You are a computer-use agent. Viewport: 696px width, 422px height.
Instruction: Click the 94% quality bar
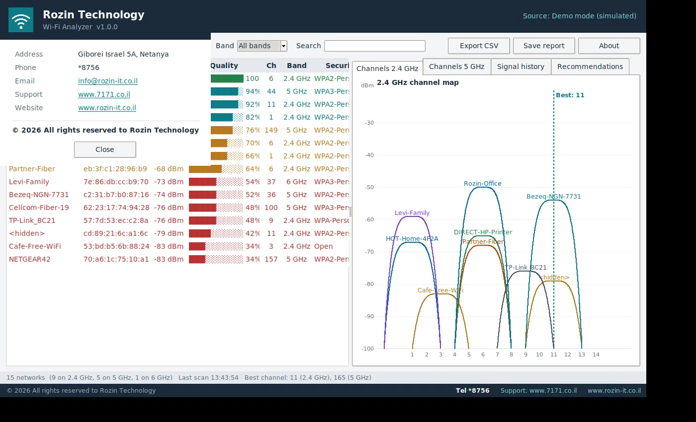coord(227,91)
